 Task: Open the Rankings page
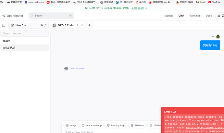point(195,16)
